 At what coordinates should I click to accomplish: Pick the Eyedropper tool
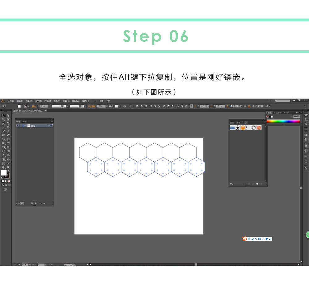pos(3,155)
